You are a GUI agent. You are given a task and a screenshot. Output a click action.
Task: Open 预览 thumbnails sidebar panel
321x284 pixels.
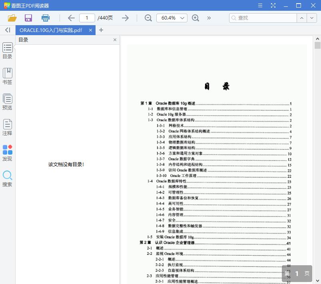pyautogui.click(x=7, y=102)
